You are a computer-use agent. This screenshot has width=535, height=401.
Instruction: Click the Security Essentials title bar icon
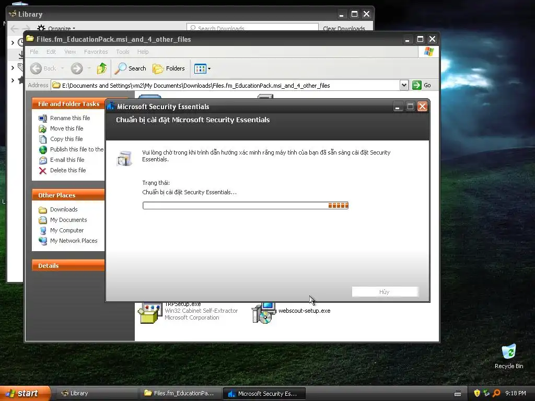click(111, 107)
